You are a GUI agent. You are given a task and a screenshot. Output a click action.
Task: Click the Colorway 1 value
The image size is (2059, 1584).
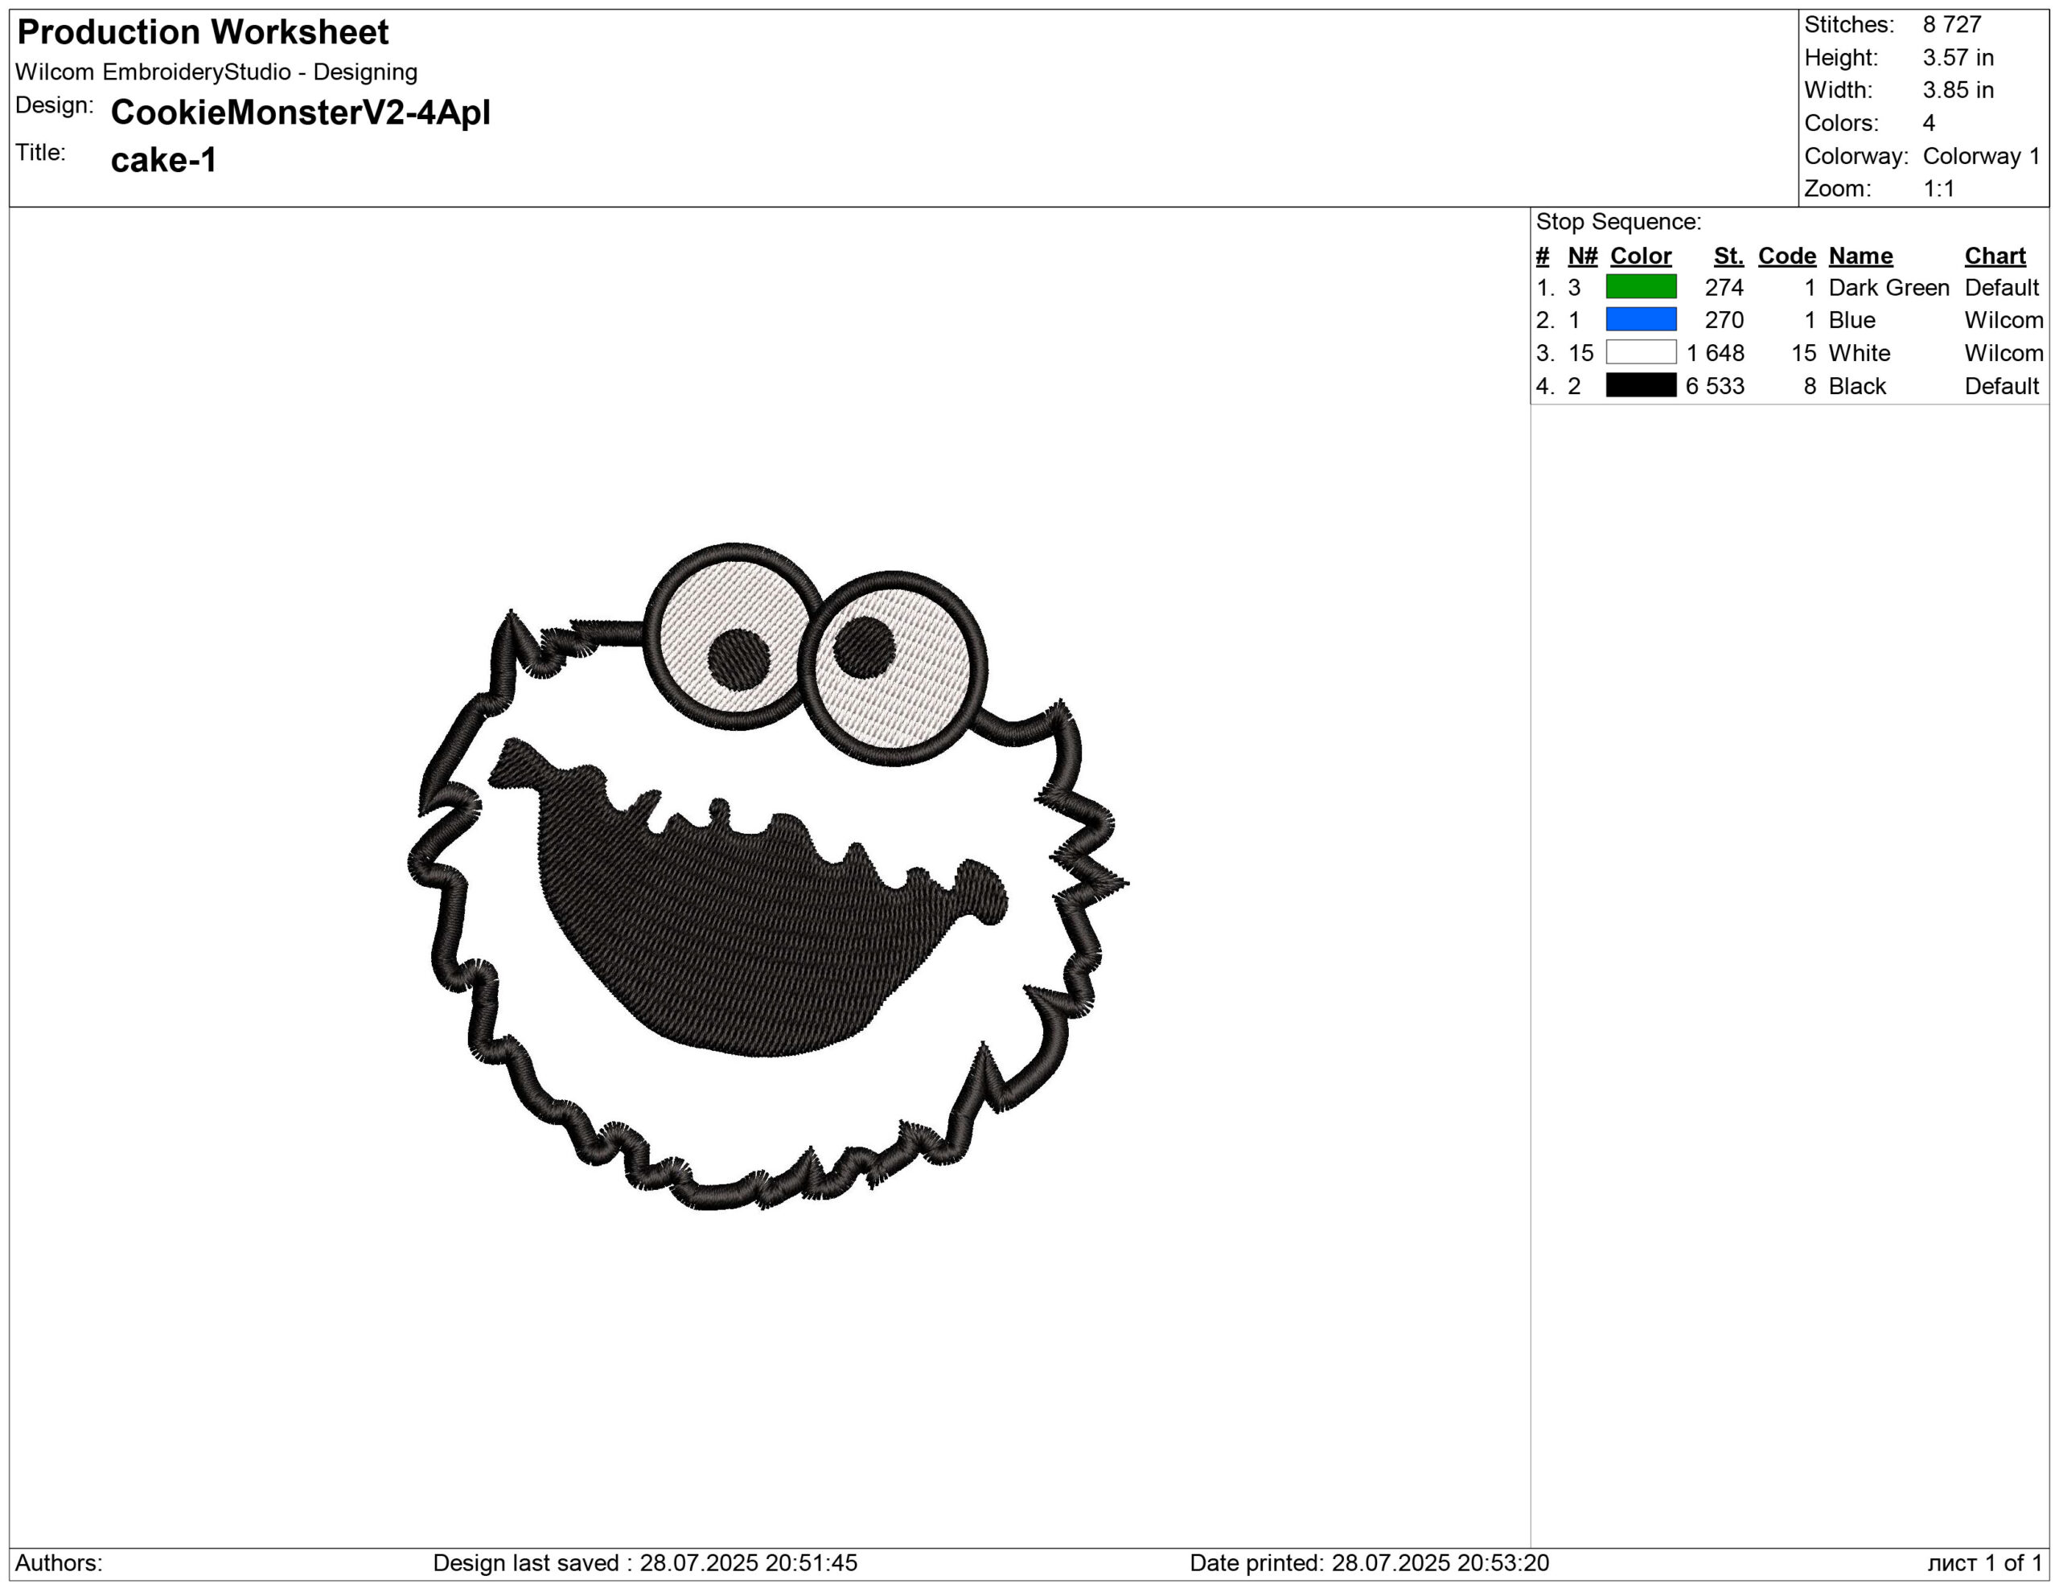click(1981, 155)
